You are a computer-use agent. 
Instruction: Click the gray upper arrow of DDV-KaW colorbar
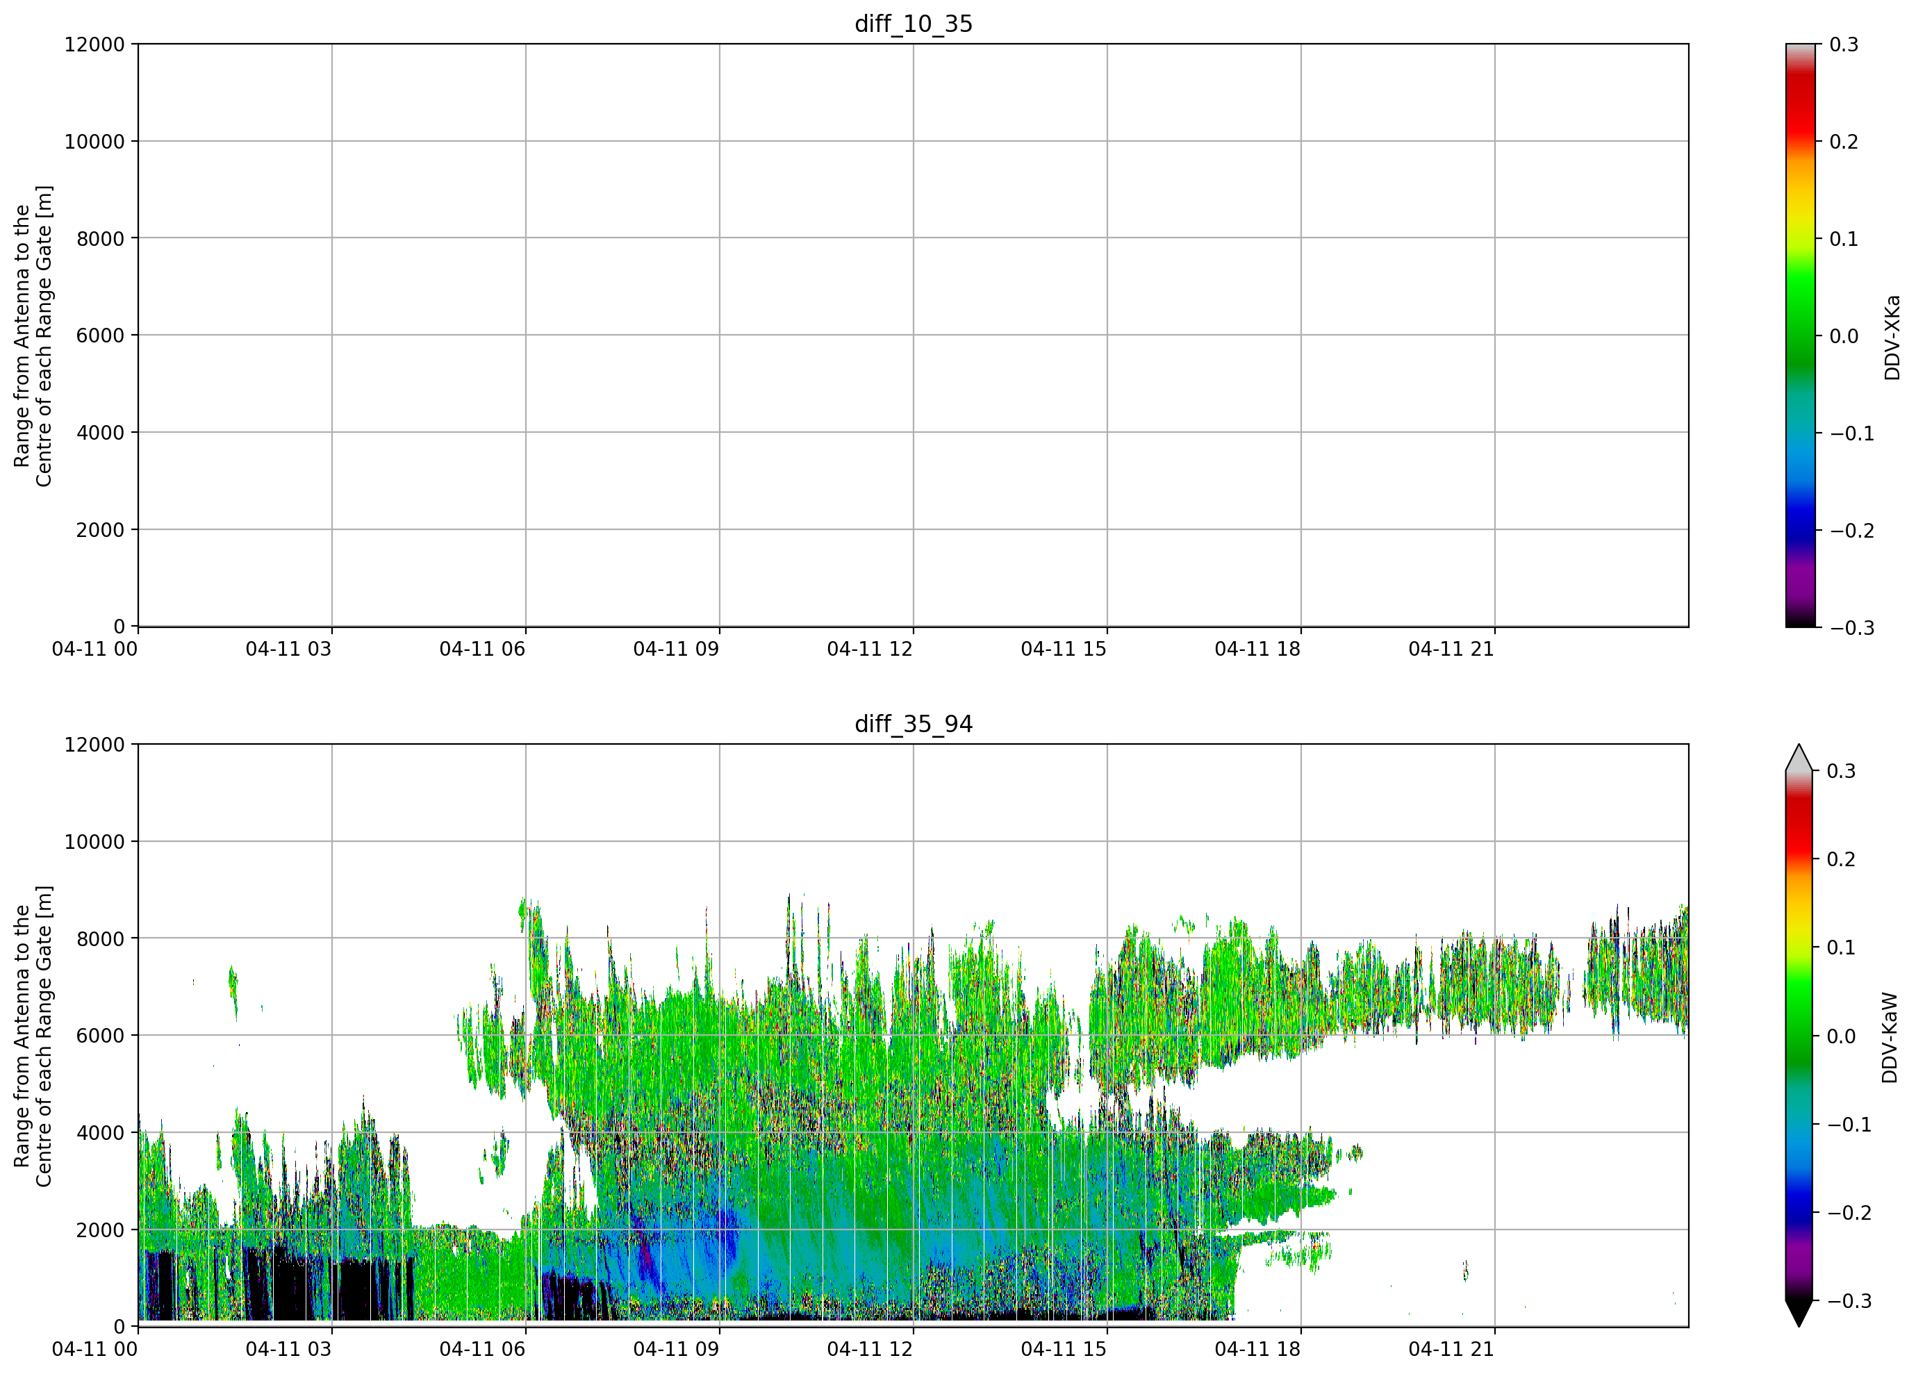(1799, 759)
